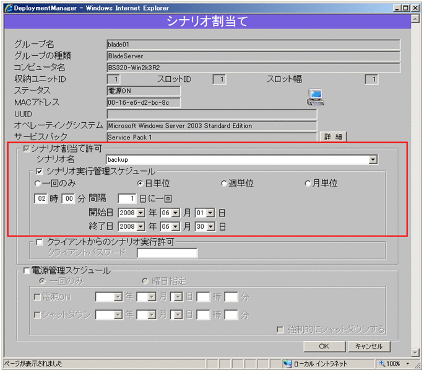
Task: Open the 電源ON year dropdown
Action: click(x=118, y=297)
